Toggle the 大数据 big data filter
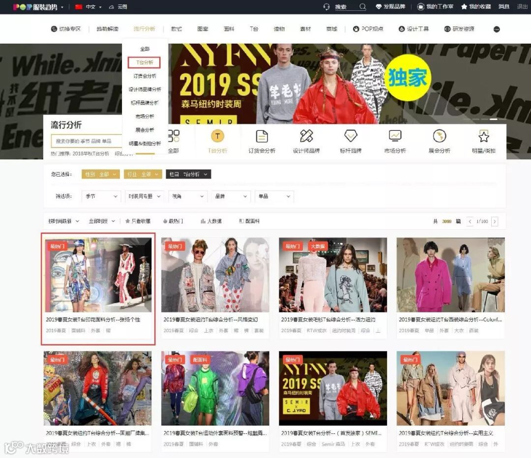This screenshot has width=531, height=458. [x=211, y=221]
